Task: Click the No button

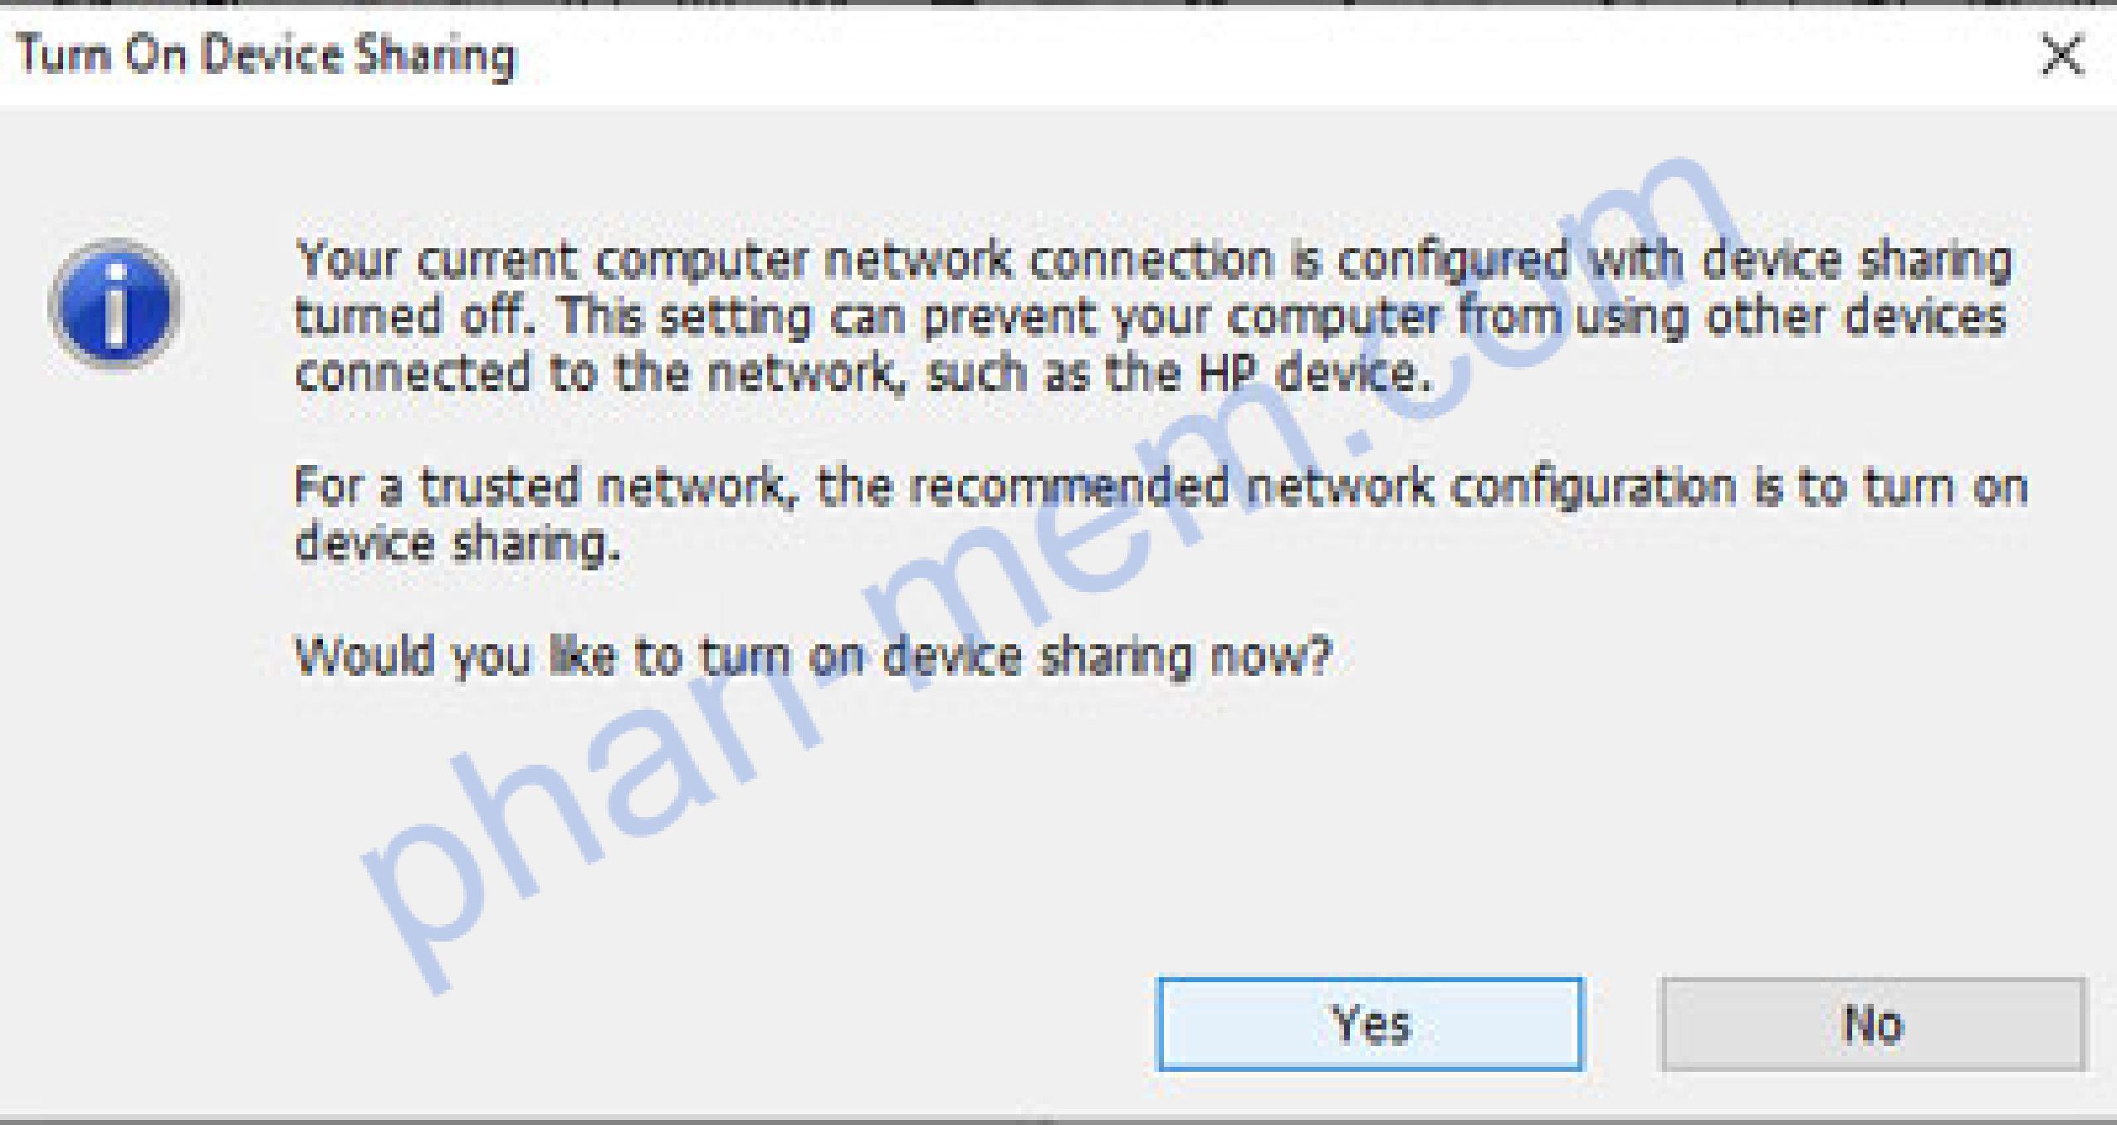Action: click(1873, 1024)
